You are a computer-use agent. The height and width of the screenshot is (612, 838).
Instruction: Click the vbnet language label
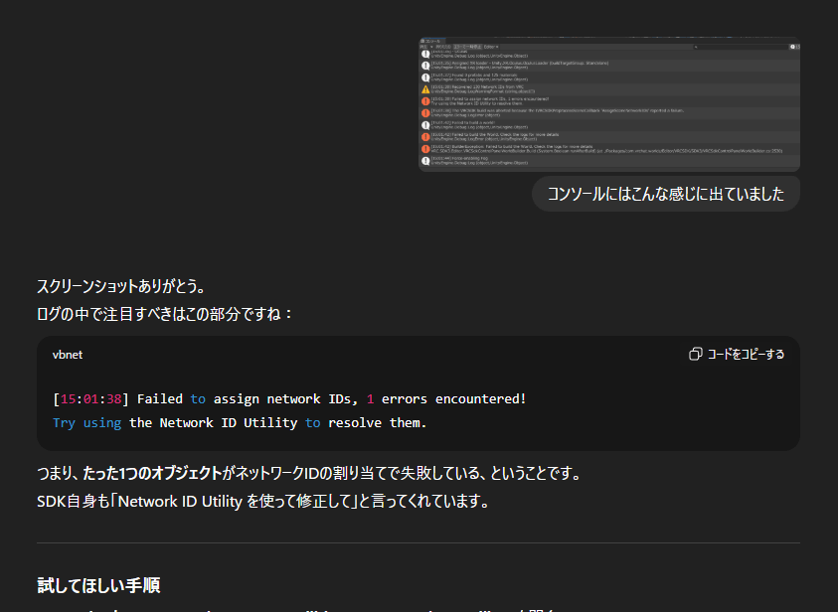point(69,355)
